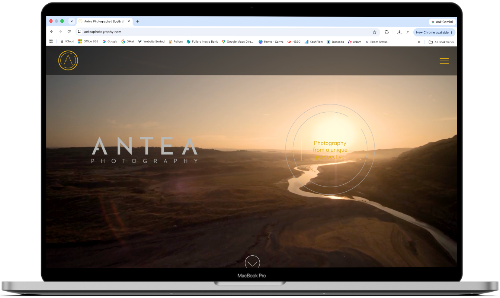Open the Extensions puzzle icon
Image resolution: width=500 pixels, height=298 pixels.
pyautogui.click(x=387, y=32)
